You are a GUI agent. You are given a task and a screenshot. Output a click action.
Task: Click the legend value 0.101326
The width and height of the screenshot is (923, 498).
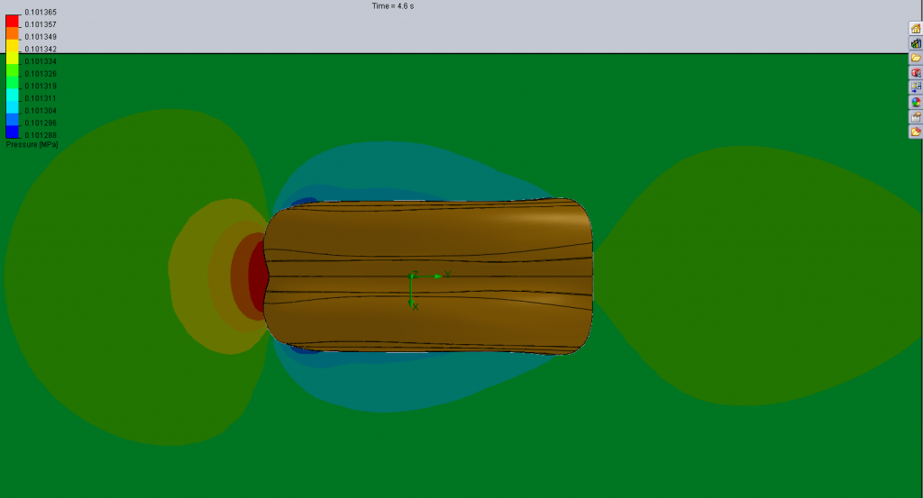pyautogui.click(x=41, y=74)
